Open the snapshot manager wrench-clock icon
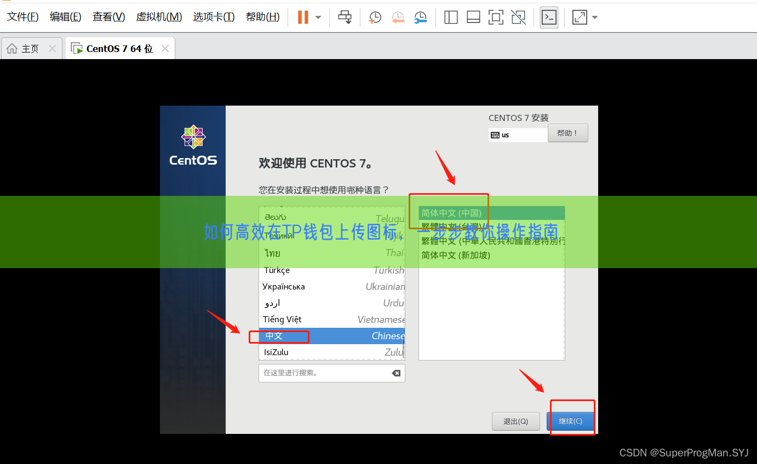Viewport: 757px width, 464px height. click(420, 18)
